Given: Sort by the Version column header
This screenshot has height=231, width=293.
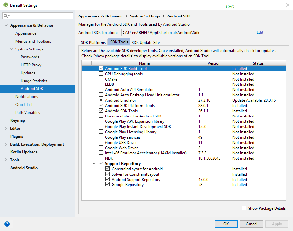Looking at the screenshot, I should click(x=214, y=63).
